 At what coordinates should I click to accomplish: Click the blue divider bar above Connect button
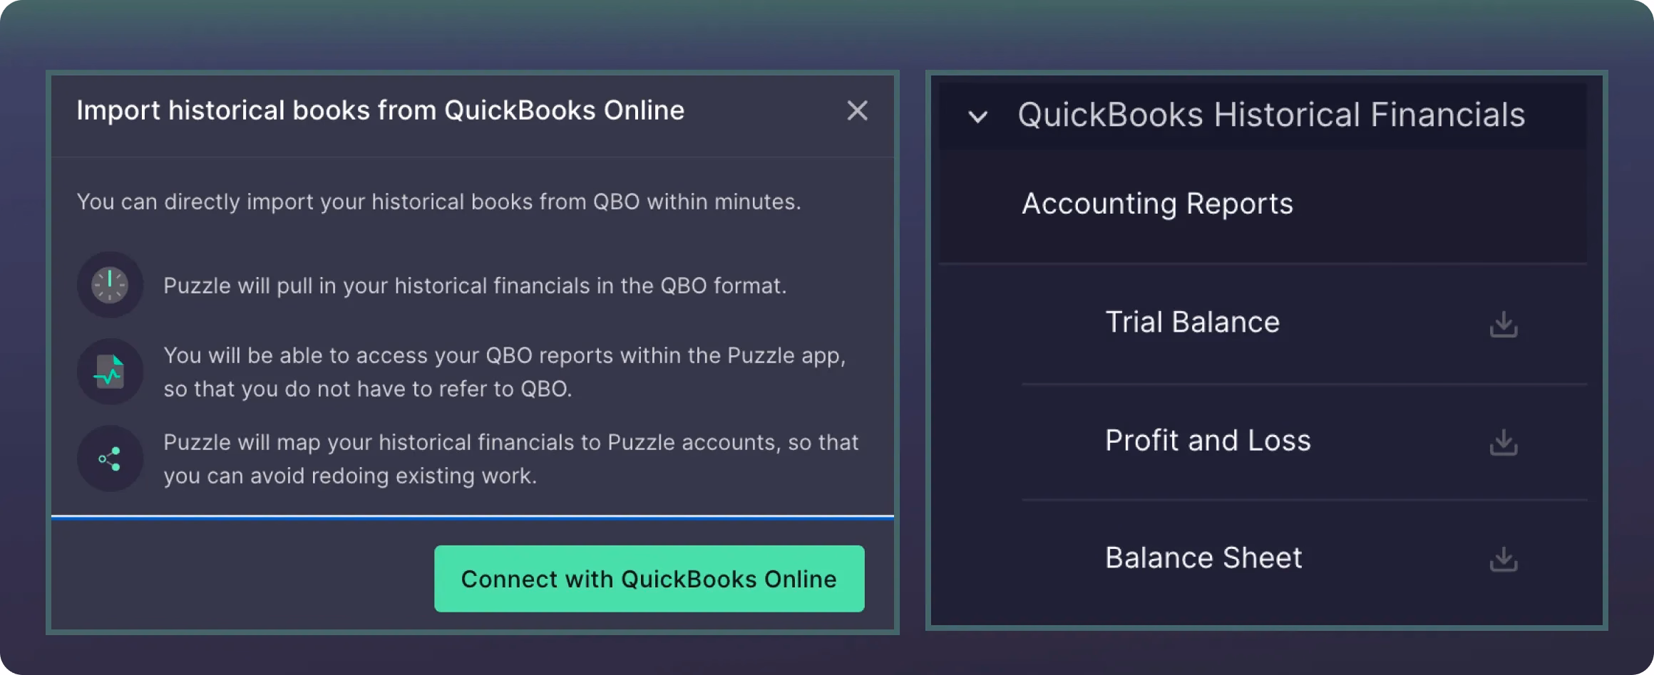coord(472,518)
